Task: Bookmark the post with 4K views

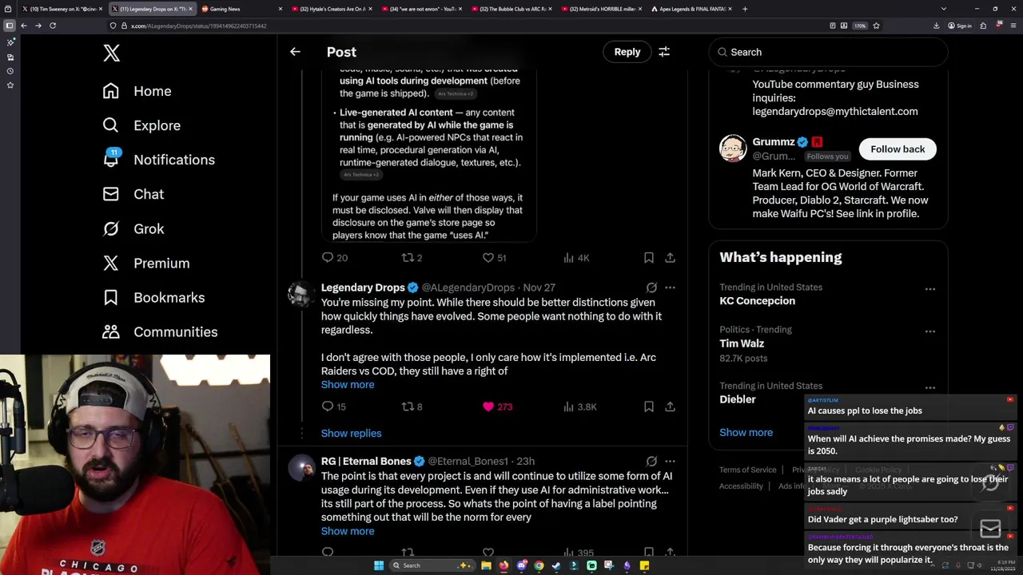Action: coord(649,258)
